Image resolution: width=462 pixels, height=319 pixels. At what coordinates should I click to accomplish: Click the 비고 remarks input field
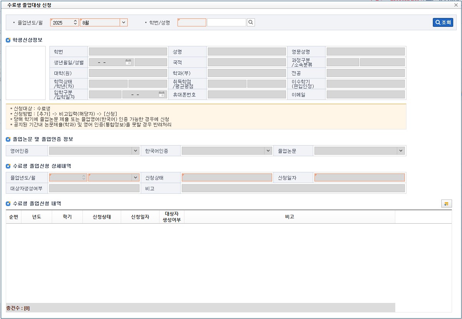coord(293,188)
